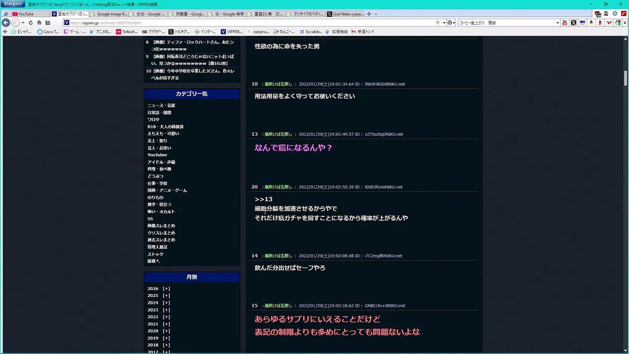Viewport: 629px width, 354px height.
Task: Click the Amazon search engine icon
Action: tap(591, 23)
